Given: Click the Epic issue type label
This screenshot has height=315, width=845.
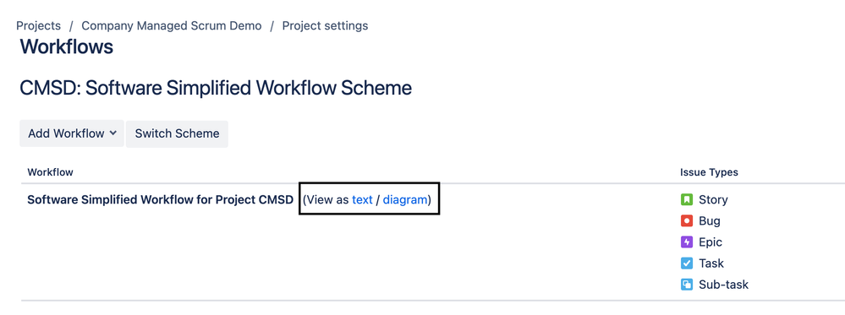Looking at the screenshot, I should click(x=711, y=242).
